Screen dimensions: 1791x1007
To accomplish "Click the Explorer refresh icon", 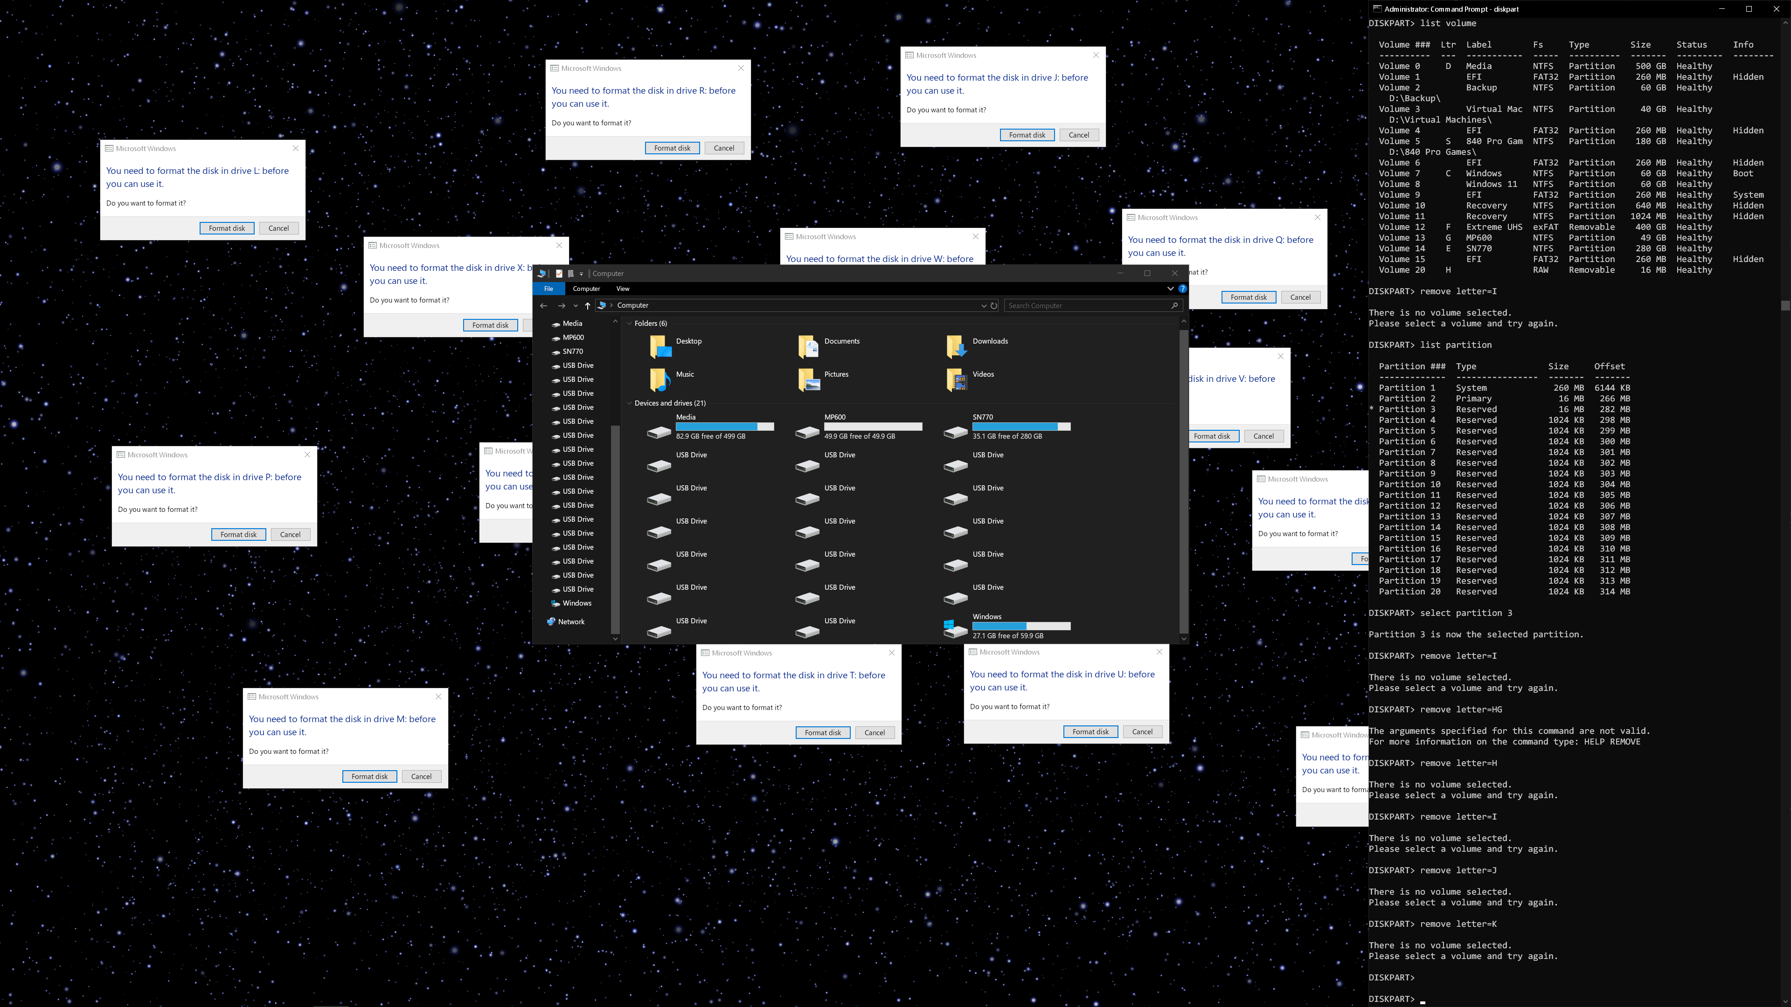I will [x=993, y=306].
